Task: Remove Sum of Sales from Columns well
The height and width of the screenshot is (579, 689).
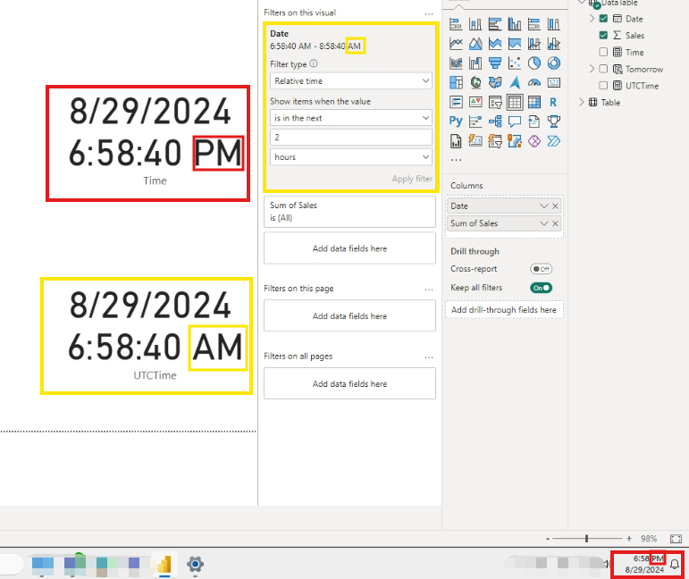Action: click(x=556, y=223)
